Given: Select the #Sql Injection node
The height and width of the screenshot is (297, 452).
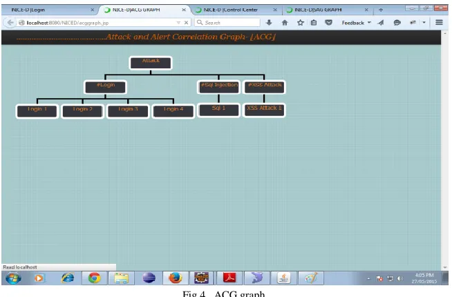Looking at the screenshot, I should click(x=219, y=87).
